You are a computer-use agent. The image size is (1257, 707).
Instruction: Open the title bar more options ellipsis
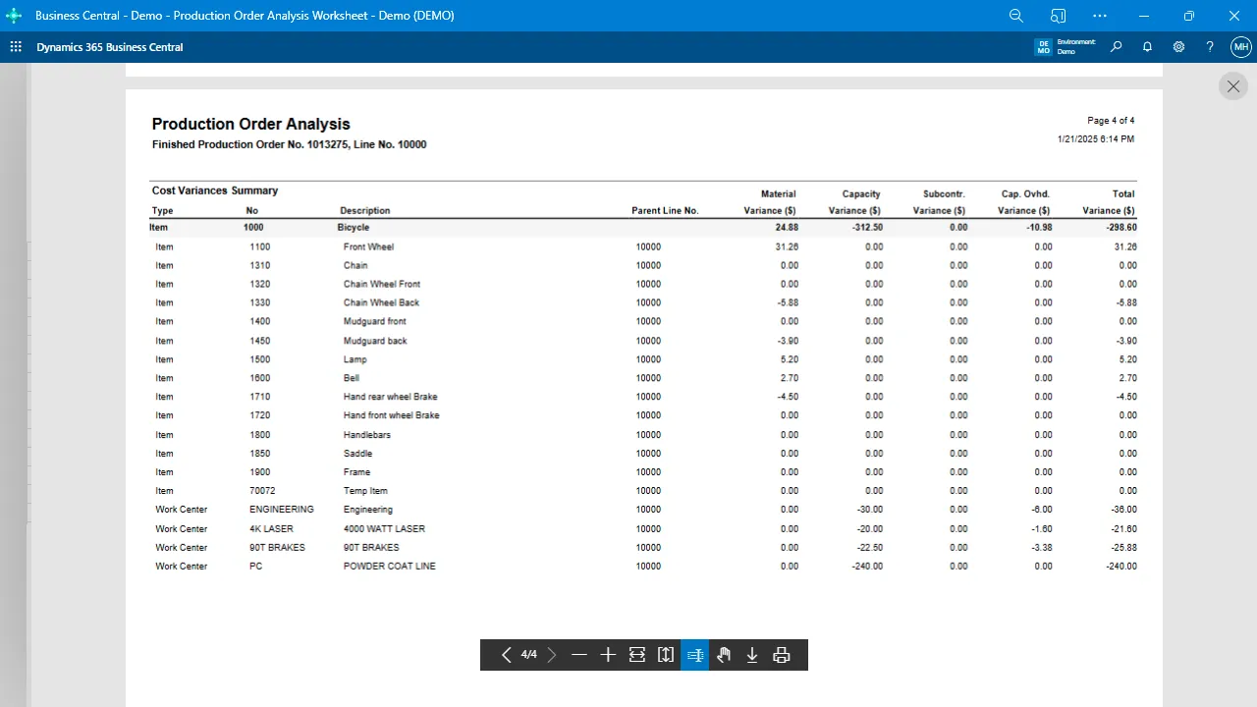click(1100, 16)
